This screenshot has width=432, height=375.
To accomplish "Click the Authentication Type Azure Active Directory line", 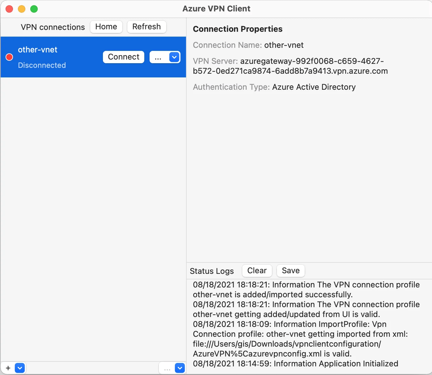I will 274,87.
